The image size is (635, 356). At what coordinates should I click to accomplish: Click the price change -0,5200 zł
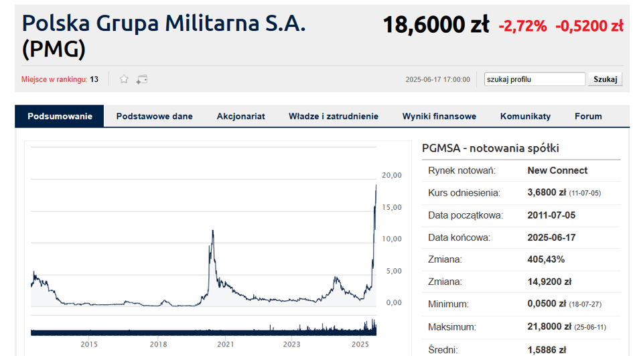(589, 26)
